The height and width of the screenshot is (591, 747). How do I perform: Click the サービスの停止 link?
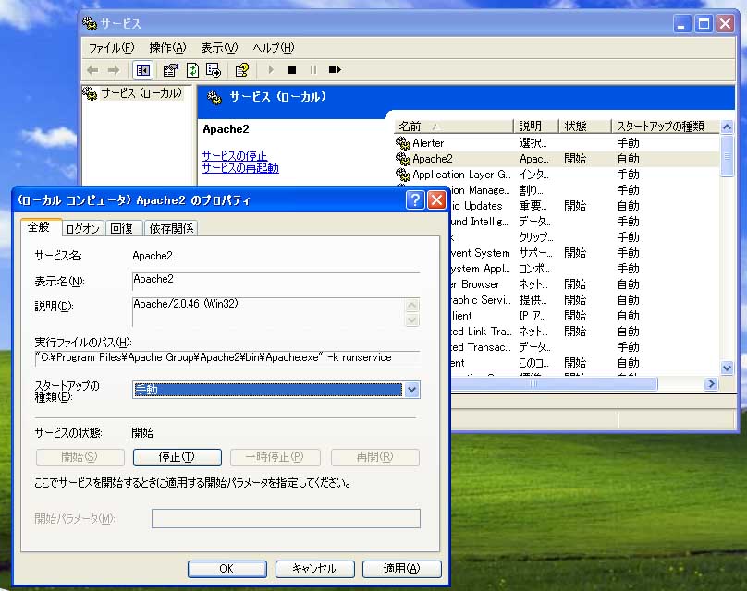tap(235, 155)
